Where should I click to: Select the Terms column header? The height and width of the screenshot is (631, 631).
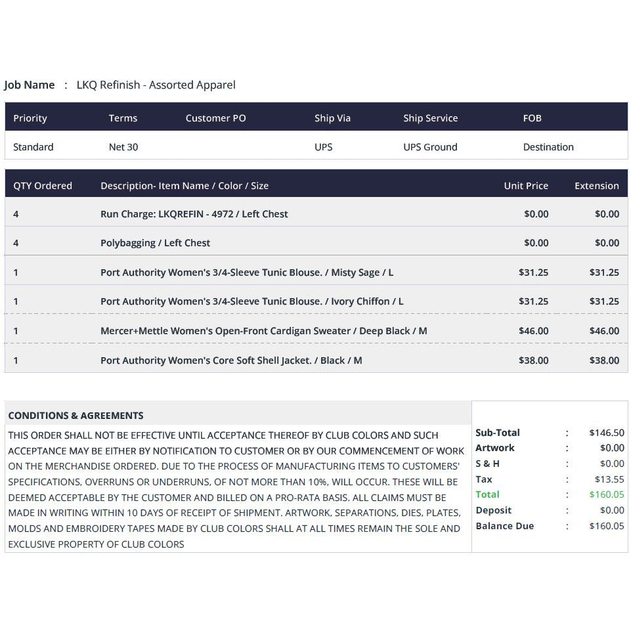(x=123, y=118)
